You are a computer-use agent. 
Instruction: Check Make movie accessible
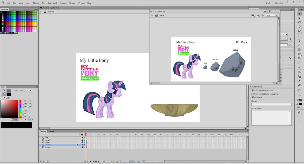[x=252, y=90]
